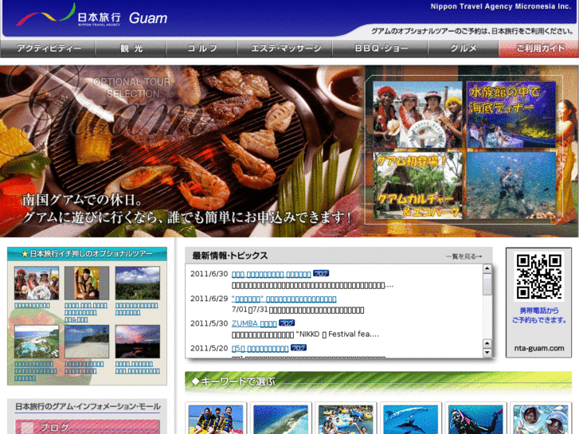This screenshot has height=434, width=579.
Task: Open the ゴルフ menu tab
Action: click(x=201, y=49)
